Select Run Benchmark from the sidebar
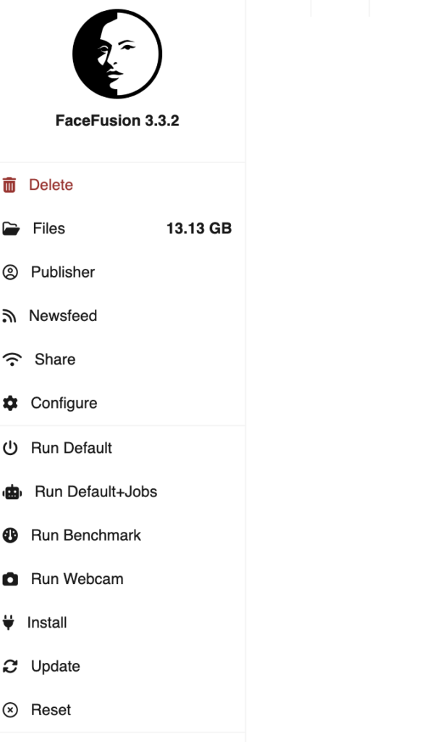 tap(122, 535)
